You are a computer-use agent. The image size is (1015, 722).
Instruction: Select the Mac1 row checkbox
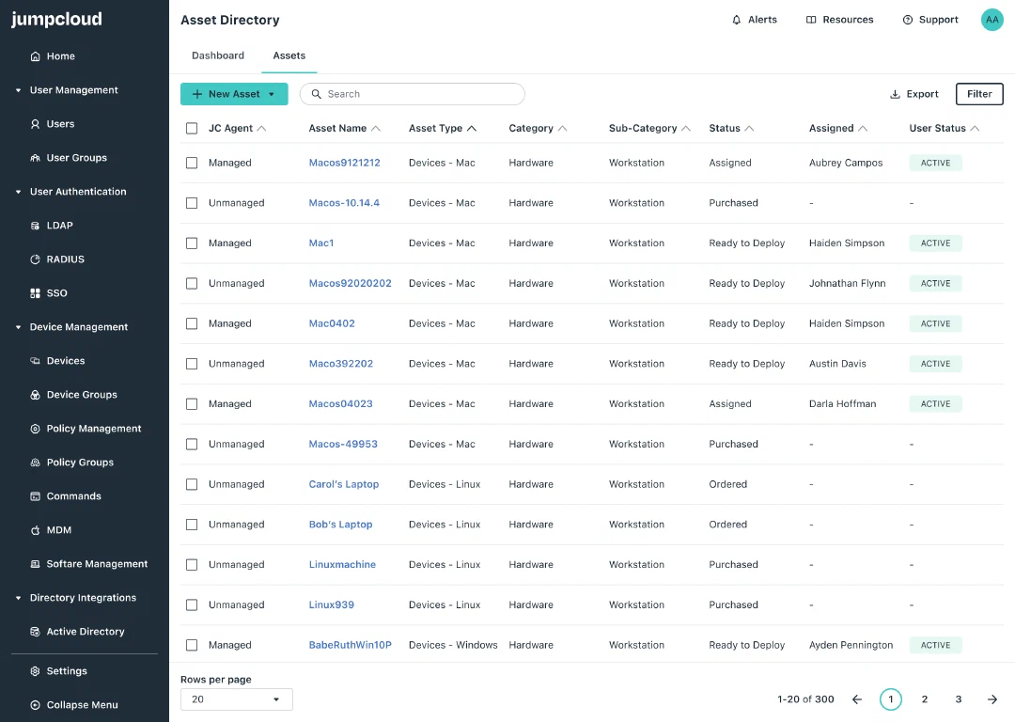pyautogui.click(x=192, y=243)
